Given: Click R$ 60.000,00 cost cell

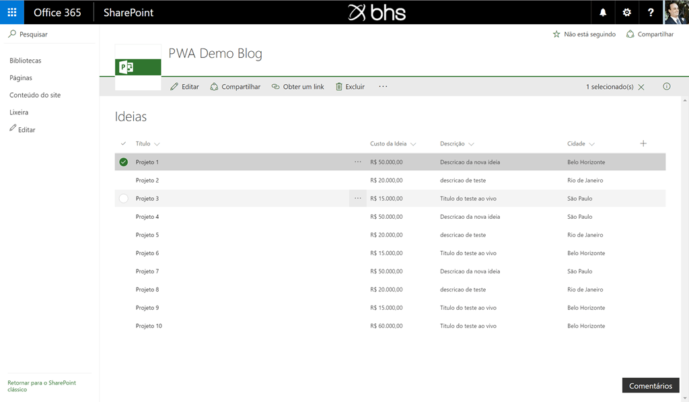Looking at the screenshot, I should [x=386, y=326].
